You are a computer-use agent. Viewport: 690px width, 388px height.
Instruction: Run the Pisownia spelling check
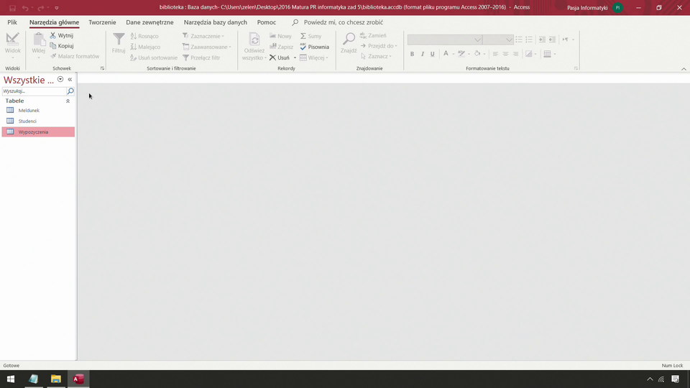(314, 47)
